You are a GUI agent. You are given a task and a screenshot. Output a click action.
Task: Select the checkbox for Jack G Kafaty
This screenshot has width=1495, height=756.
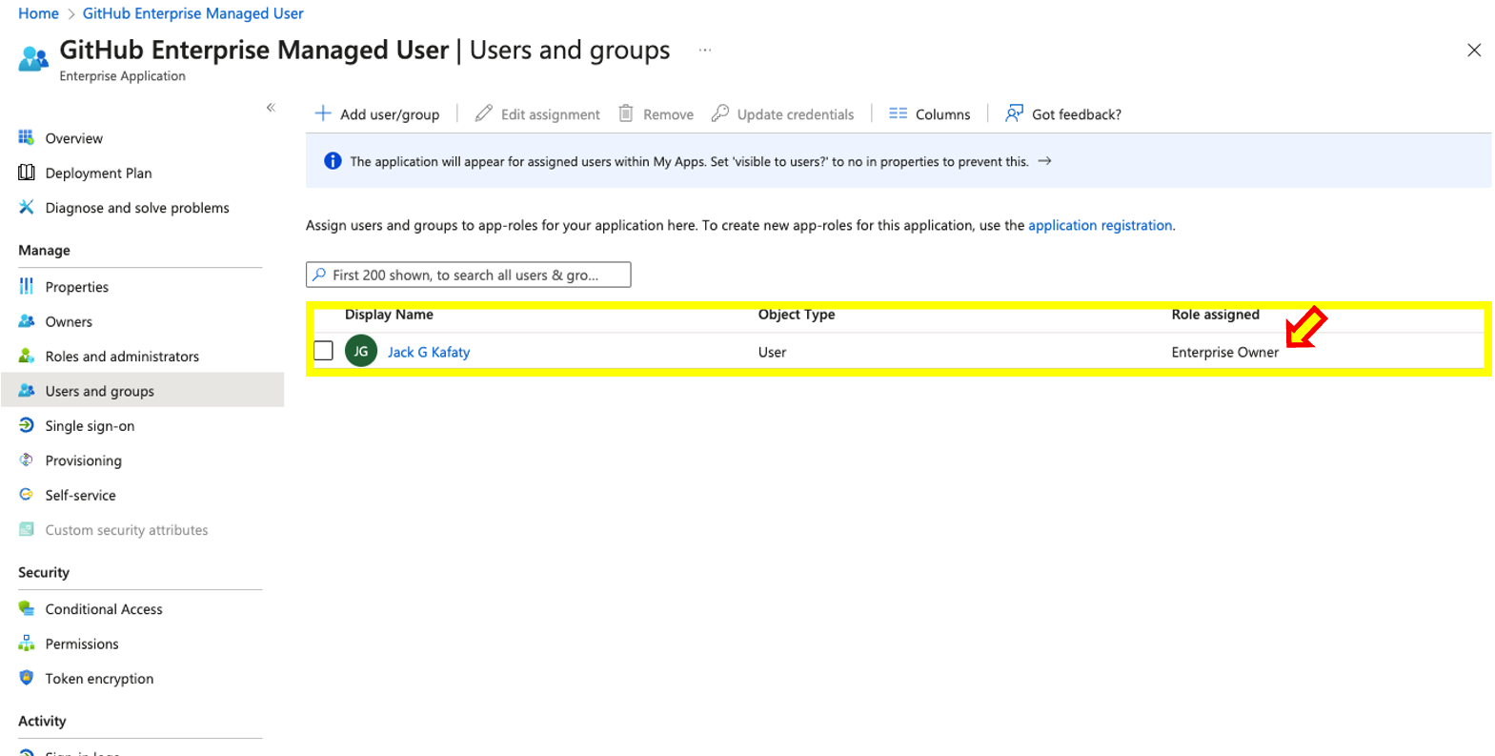324,351
